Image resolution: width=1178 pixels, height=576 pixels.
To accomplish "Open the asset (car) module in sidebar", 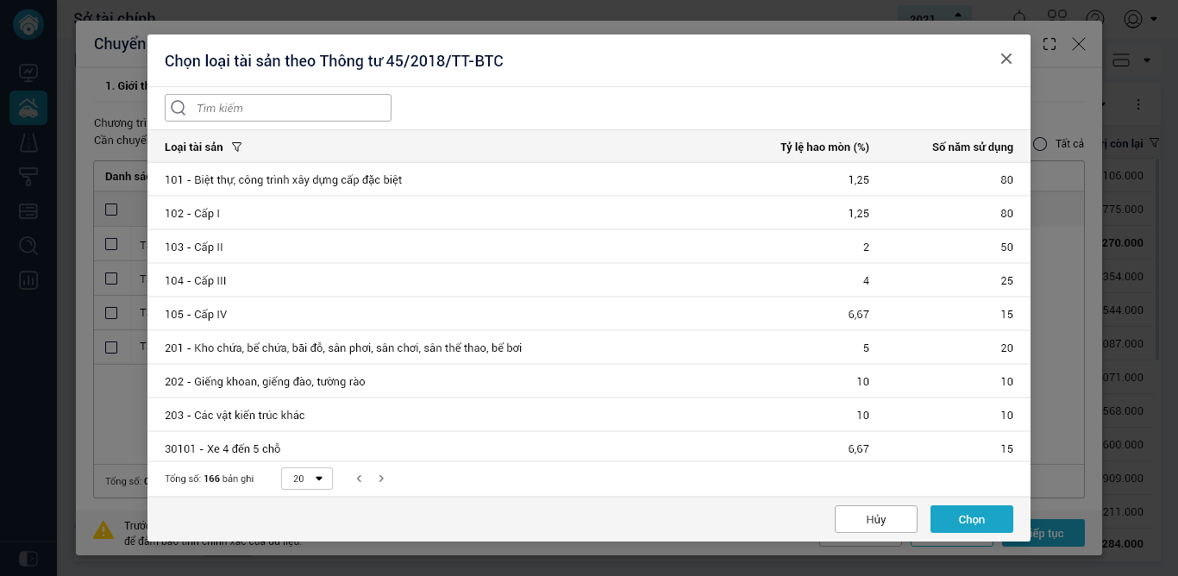I will pos(28,109).
